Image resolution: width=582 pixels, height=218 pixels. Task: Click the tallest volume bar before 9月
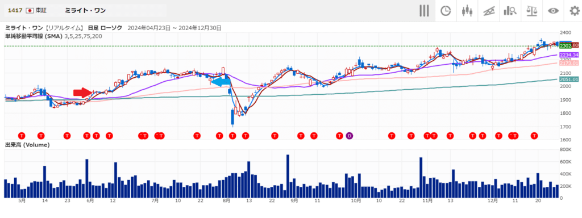point(288,176)
